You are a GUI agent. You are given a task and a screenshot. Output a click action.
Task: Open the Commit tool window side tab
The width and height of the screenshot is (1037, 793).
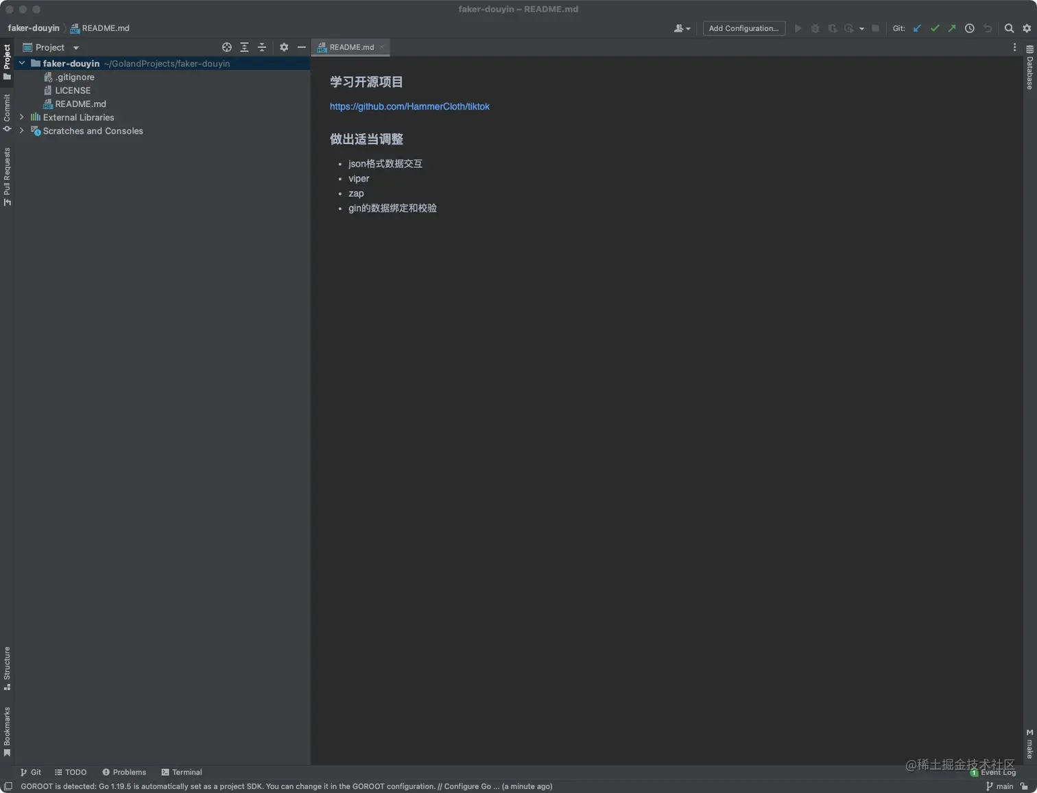point(7,112)
